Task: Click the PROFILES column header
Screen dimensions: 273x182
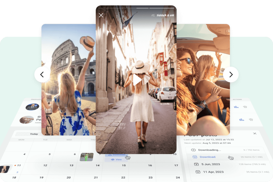Action: [36, 99]
